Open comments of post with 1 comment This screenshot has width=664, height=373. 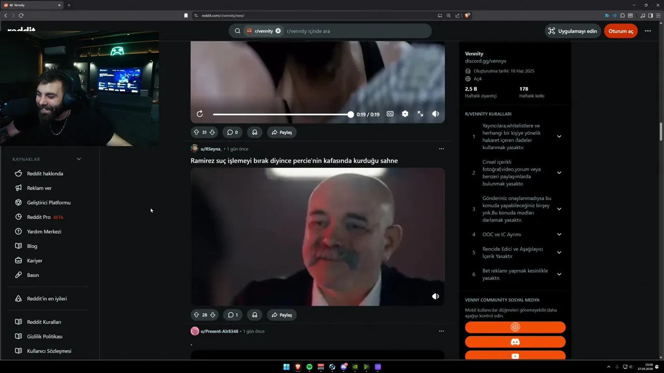[232, 314]
